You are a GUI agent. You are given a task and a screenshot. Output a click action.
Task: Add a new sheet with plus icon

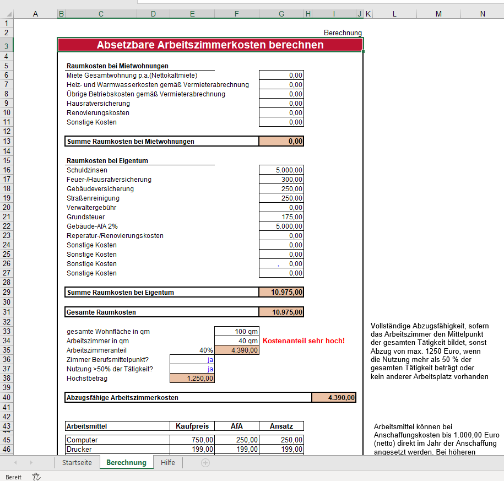click(x=205, y=463)
